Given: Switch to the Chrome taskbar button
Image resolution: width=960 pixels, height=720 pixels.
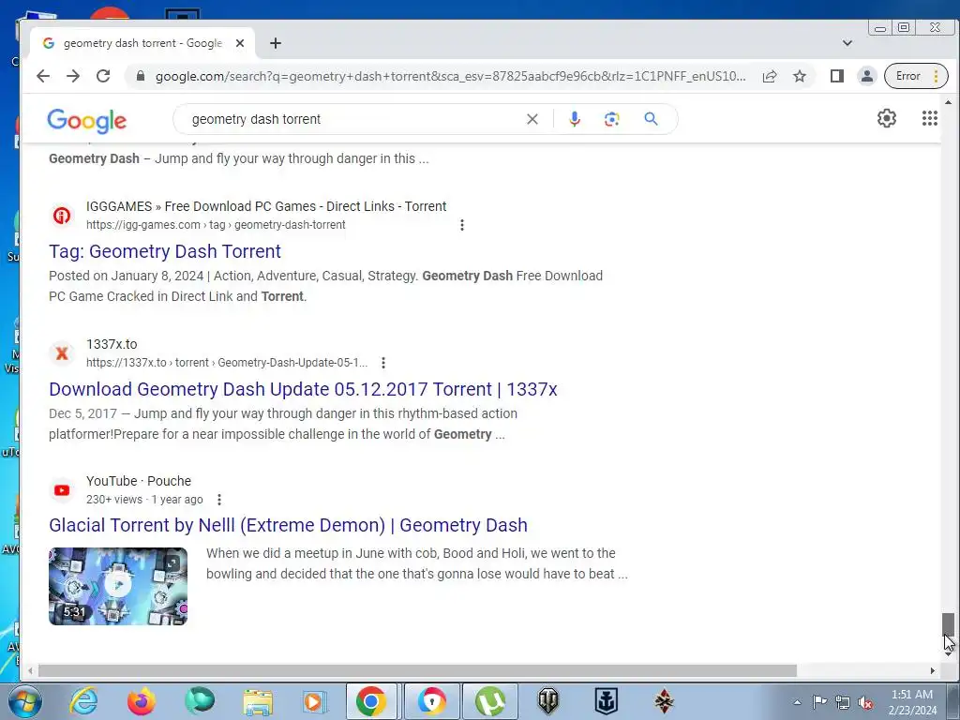Looking at the screenshot, I should tap(371, 701).
